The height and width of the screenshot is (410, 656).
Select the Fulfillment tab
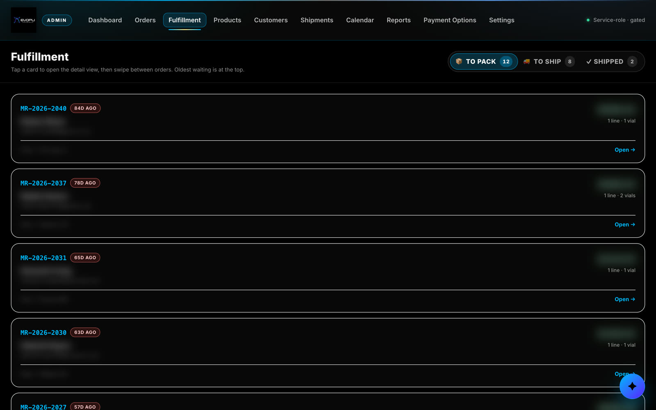pos(184,20)
